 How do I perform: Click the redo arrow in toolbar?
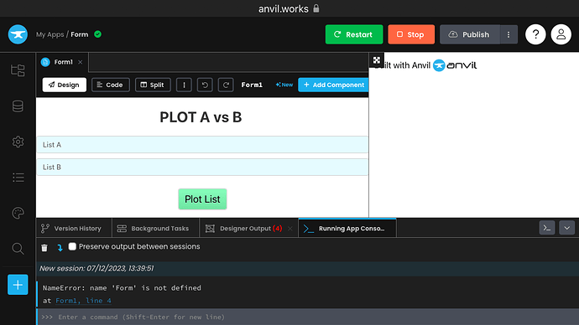[x=226, y=85]
